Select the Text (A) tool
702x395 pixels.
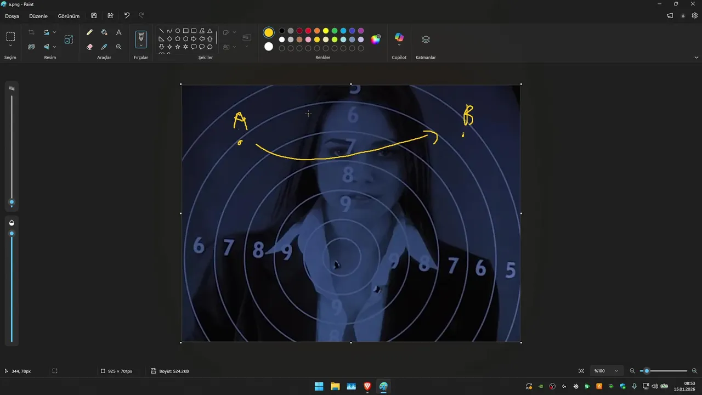click(118, 32)
